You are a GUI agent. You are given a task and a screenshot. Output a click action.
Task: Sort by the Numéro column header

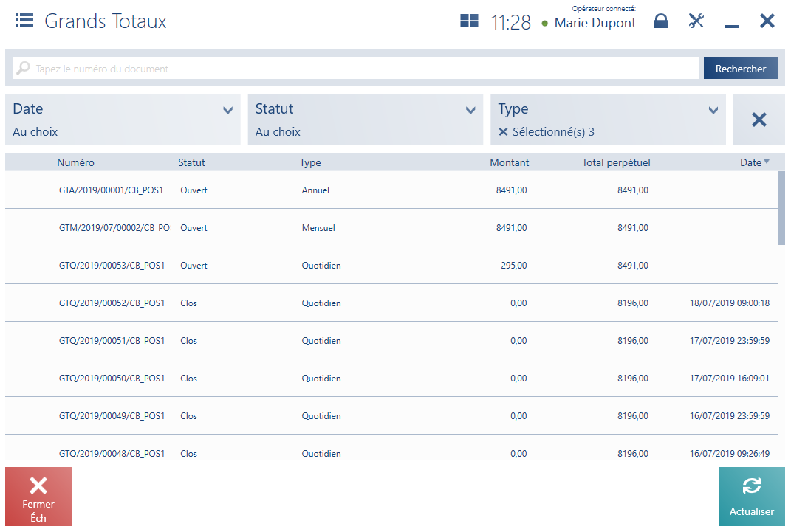point(75,162)
